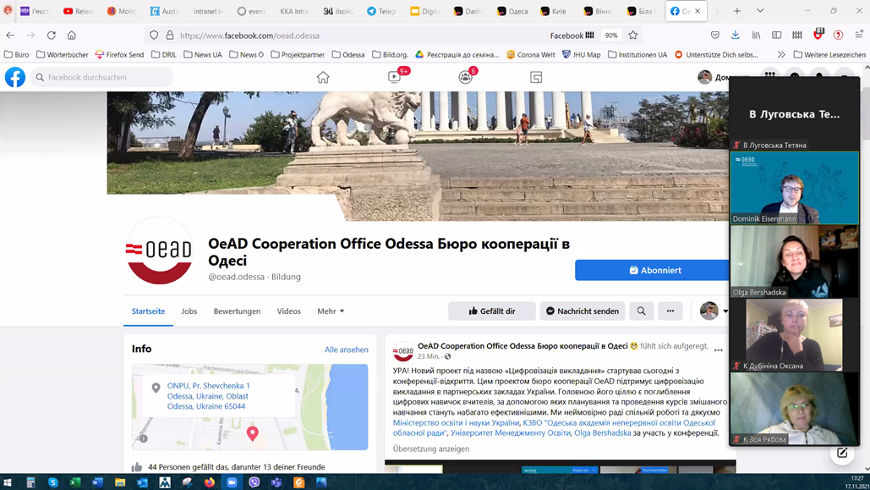The image size is (870, 490).
Task: Open the profile switcher dropdown arrow
Action: pyautogui.click(x=725, y=311)
